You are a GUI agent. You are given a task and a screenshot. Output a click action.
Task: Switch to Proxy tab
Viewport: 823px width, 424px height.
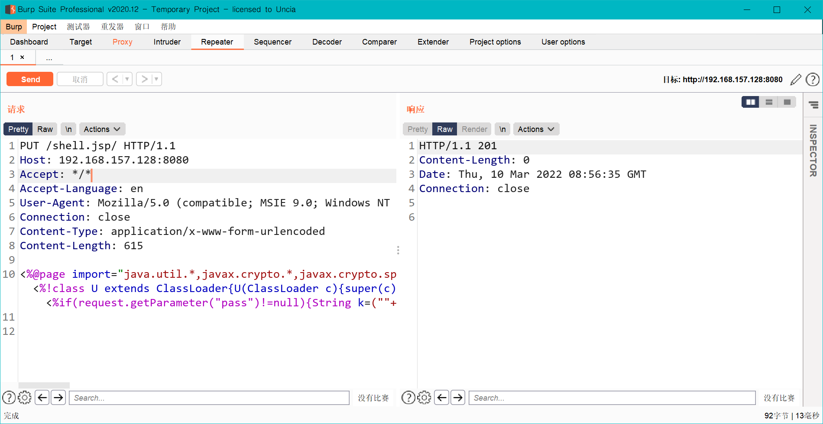pos(123,42)
